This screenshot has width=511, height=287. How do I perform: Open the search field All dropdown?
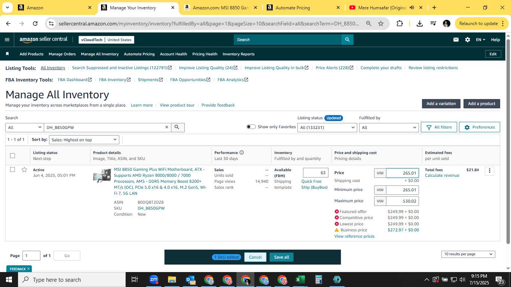point(25,127)
